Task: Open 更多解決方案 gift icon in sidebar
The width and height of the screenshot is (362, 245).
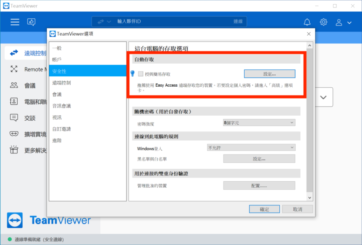Action: (x=14, y=150)
